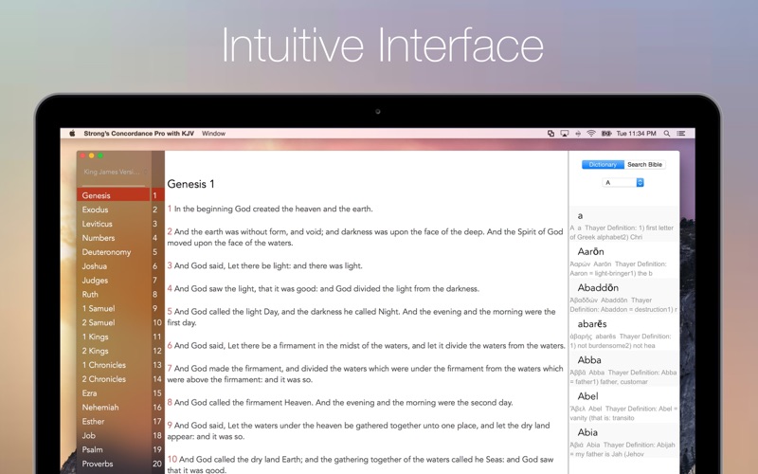Open dictionary entry abarēs
The image size is (758, 474).
[624, 333]
